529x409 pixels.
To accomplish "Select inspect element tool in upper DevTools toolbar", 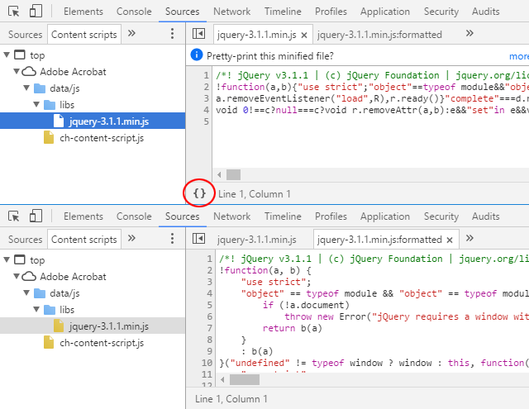I will (x=14, y=12).
